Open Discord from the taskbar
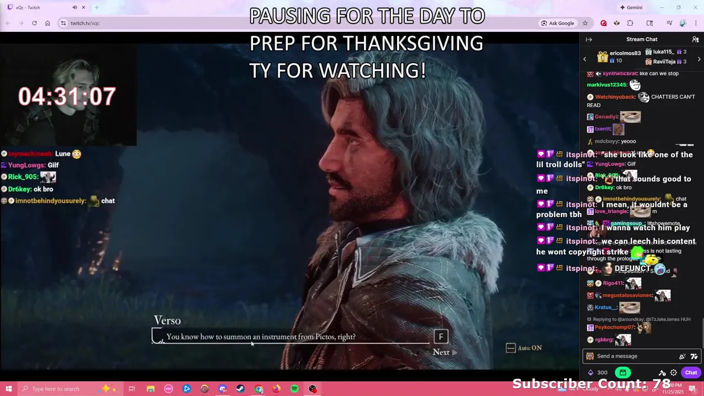 (x=223, y=389)
